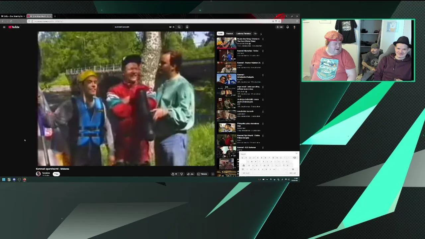Open Kummeli Sporttivartti - Sisäkko video title
The width and height of the screenshot is (425, 239).
pyautogui.click(x=248, y=136)
